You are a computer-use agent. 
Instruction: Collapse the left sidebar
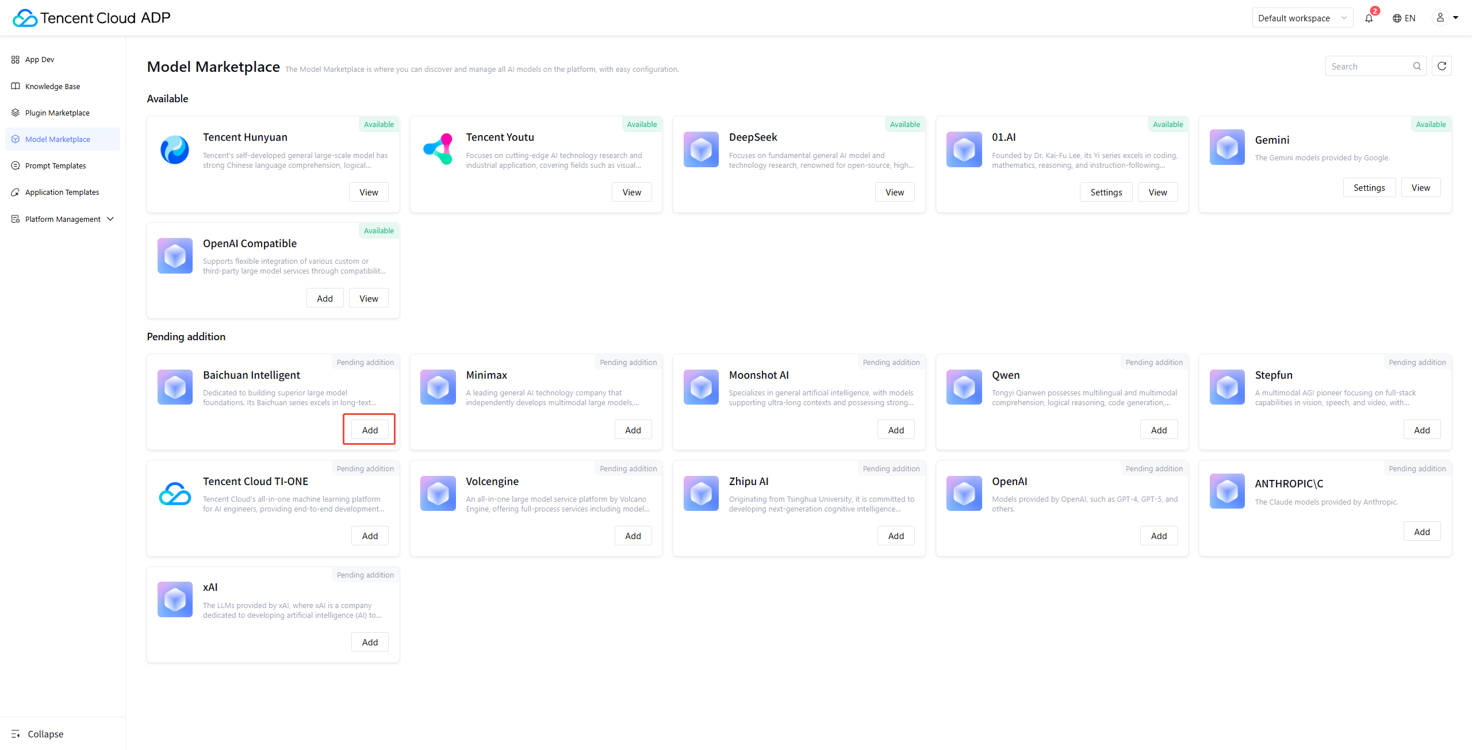click(x=38, y=734)
